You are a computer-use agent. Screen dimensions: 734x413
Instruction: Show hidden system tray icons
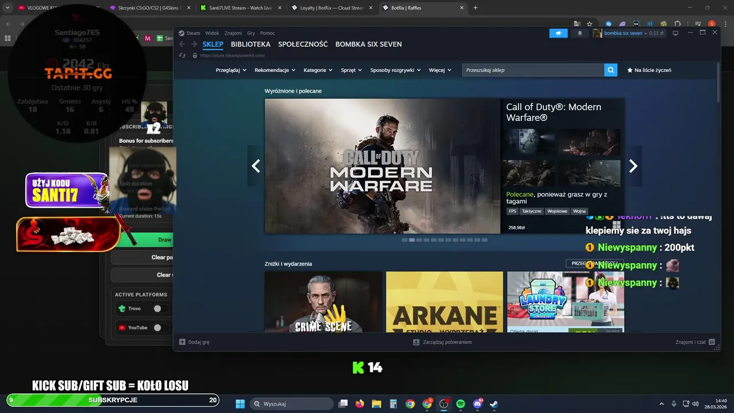pos(661,404)
